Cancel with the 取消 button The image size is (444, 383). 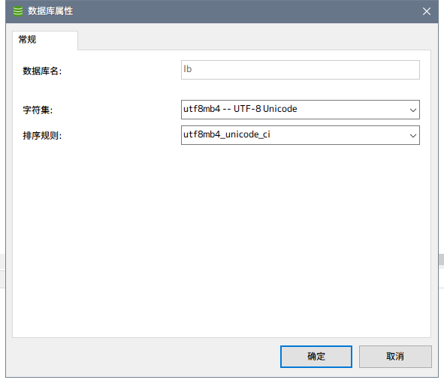(395, 357)
